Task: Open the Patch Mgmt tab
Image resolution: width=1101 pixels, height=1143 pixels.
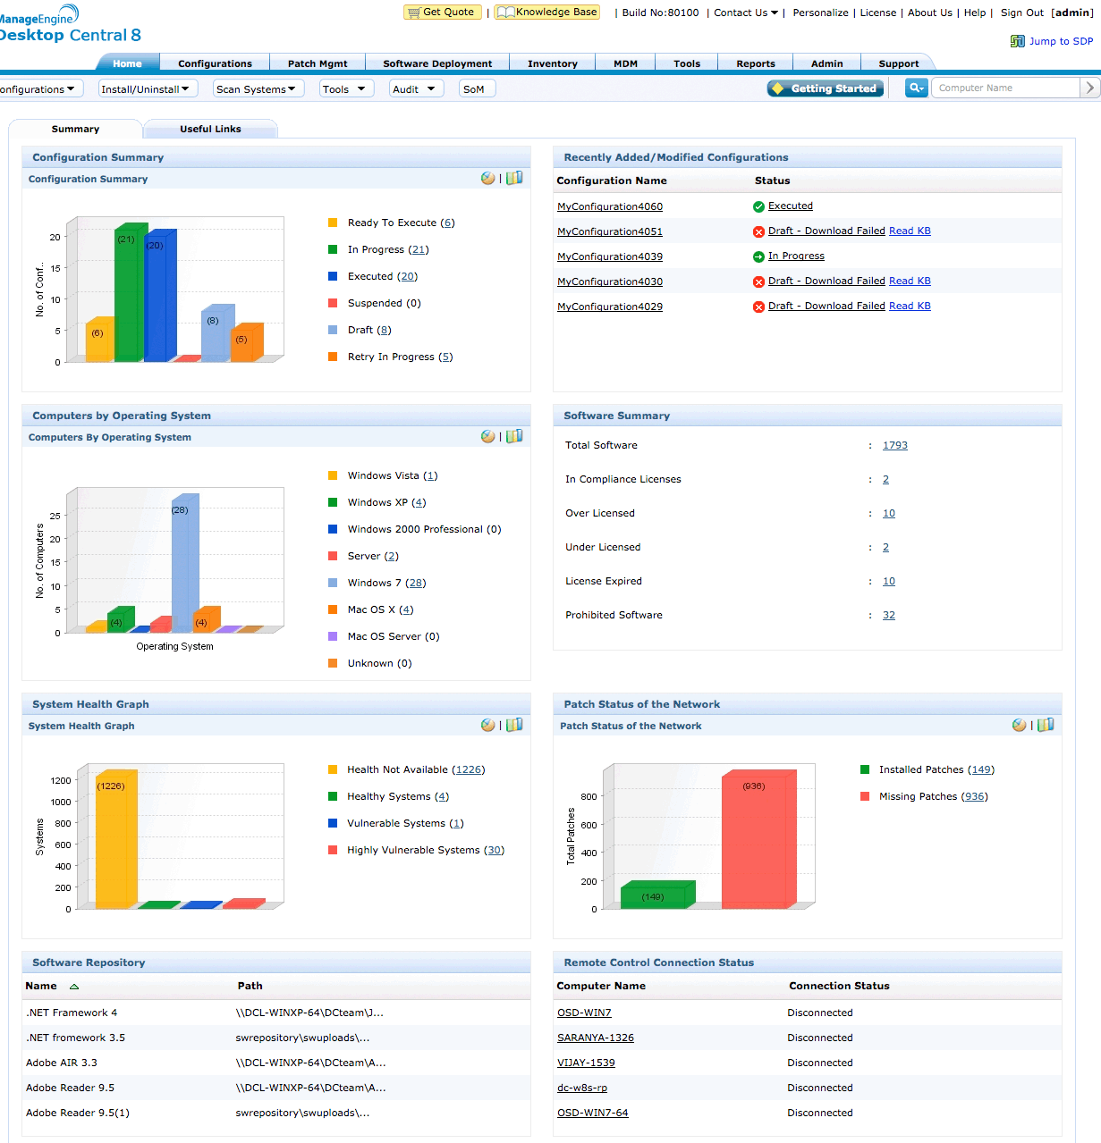Action: pos(318,63)
